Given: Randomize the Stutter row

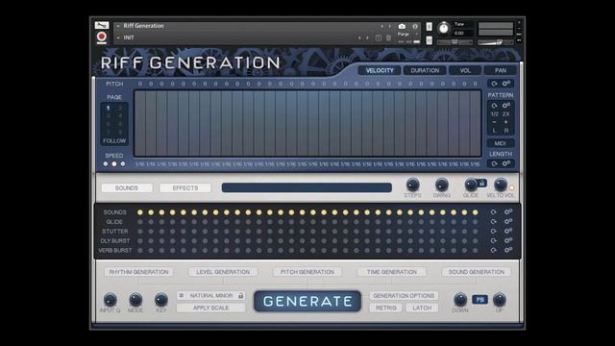Looking at the screenshot, I should click(x=494, y=231).
